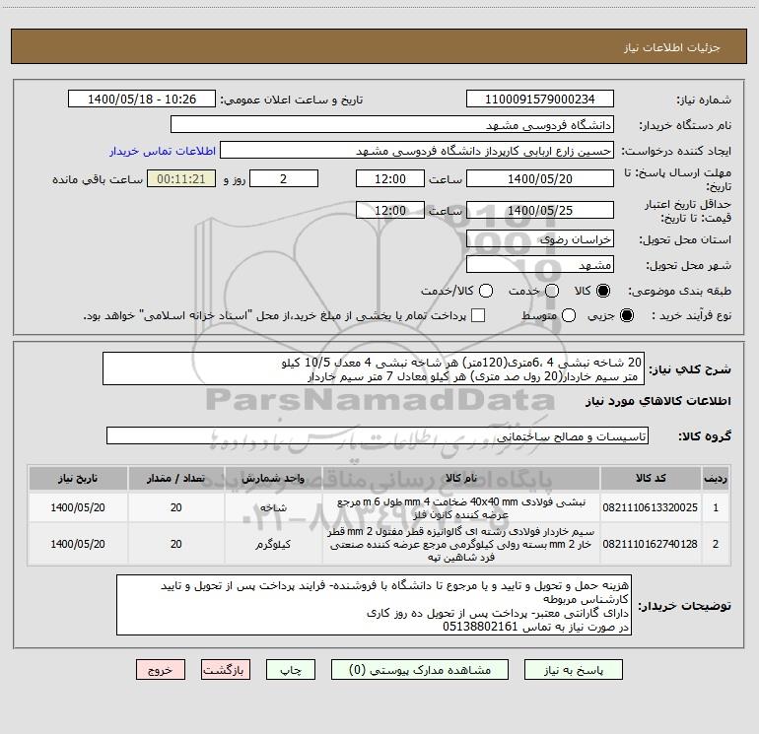This screenshot has height=734, width=759.
Task: Click the دانشگاه فردوسی مشهد buyer name field
Action: point(392,125)
